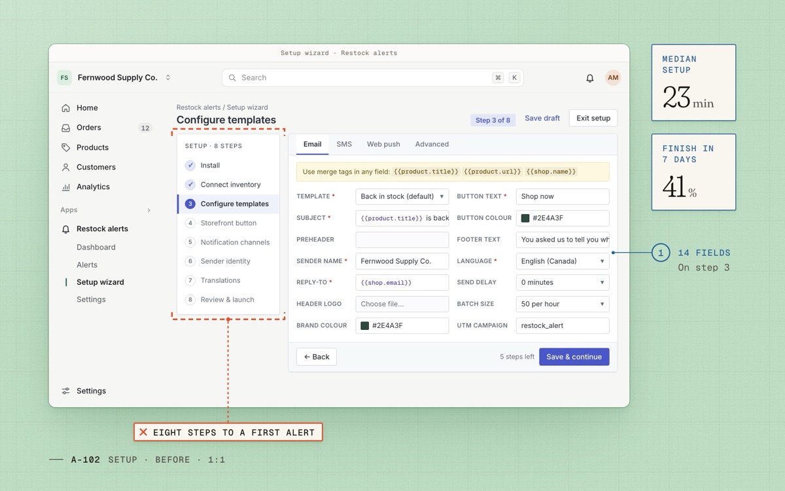The image size is (785, 491).
Task: Go to Storefront button step
Action: click(x=228, y=223)
